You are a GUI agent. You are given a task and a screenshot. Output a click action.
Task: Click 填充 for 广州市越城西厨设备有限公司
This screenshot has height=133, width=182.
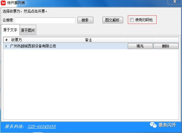click(140, 46)
